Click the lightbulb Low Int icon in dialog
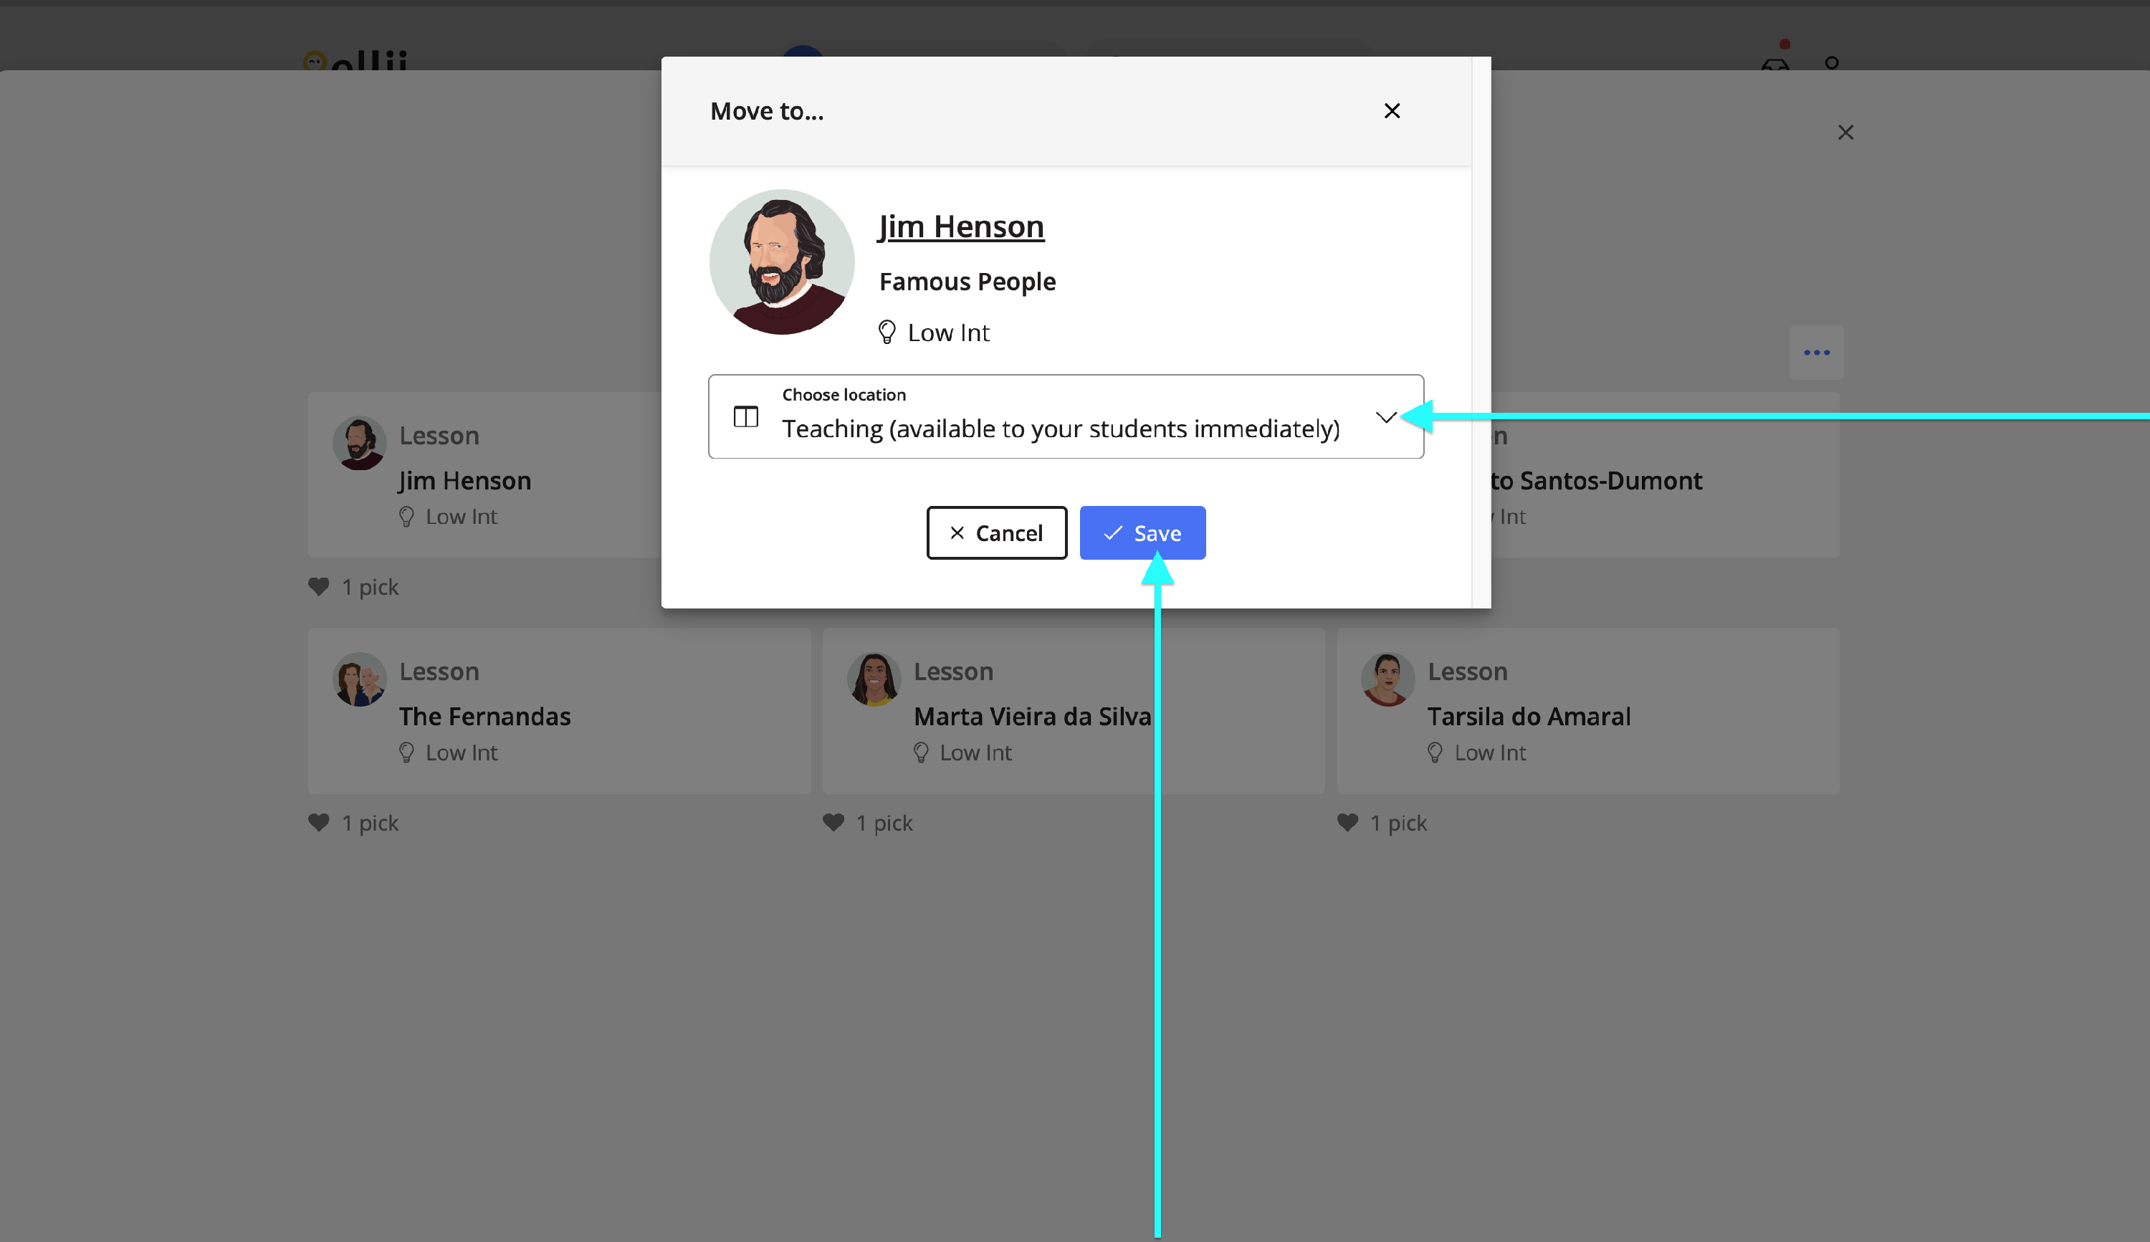The image size is (2150, 1242). tap(886, 332)
